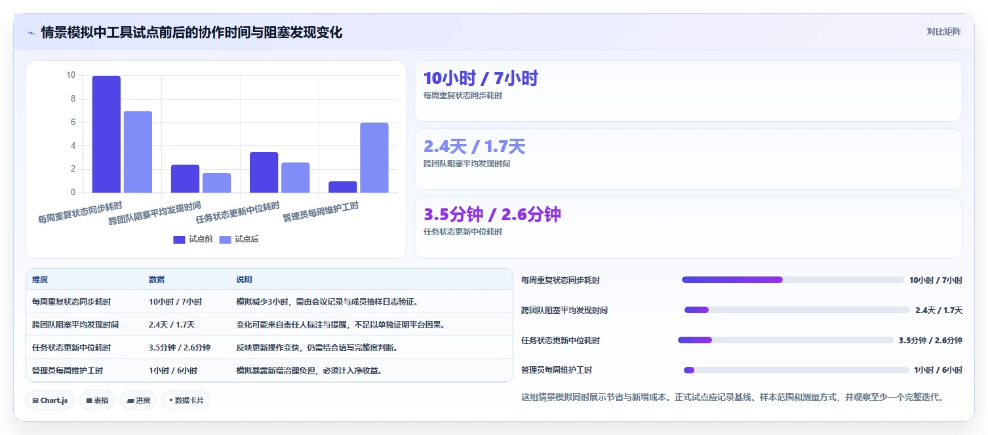Image resolution: width=988 pixels, height=435 pixels.
Task: Toggle the 试点后 legend swatch
Action: click(225, 240)
